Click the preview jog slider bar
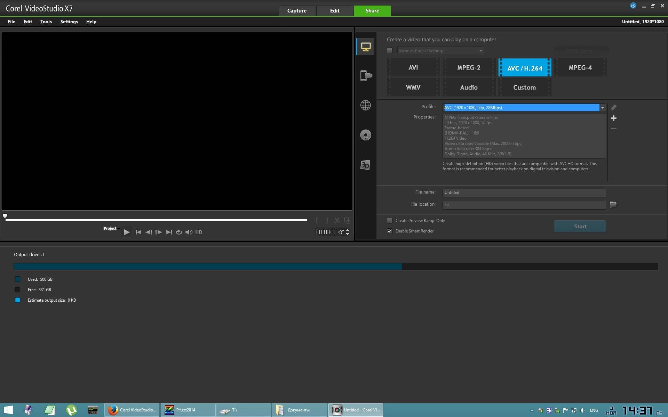668x417 pixels. pos(156,220)
